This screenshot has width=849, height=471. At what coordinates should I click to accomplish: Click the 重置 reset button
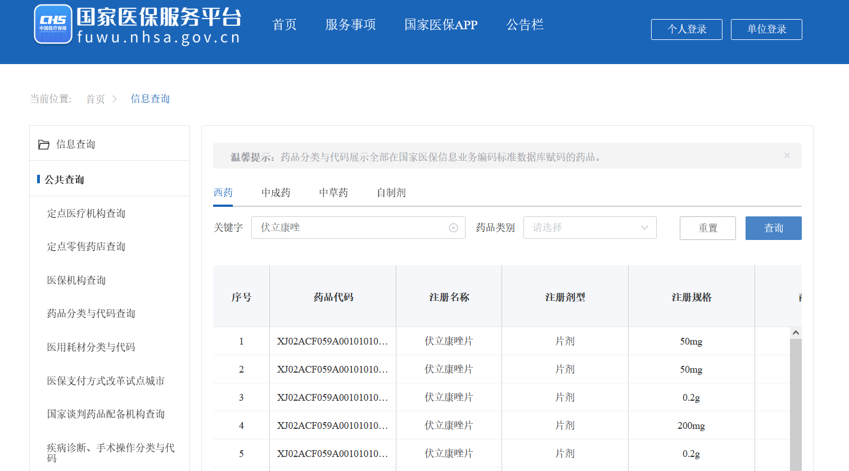click(x=707, y=228)
